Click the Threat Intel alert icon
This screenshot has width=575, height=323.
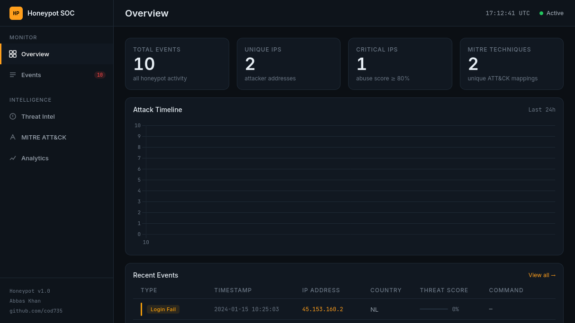tap(13, 116)
